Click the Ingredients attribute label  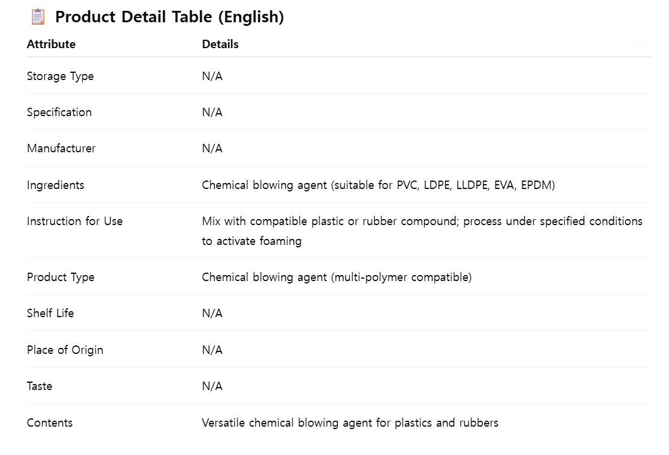pos(55,185)
